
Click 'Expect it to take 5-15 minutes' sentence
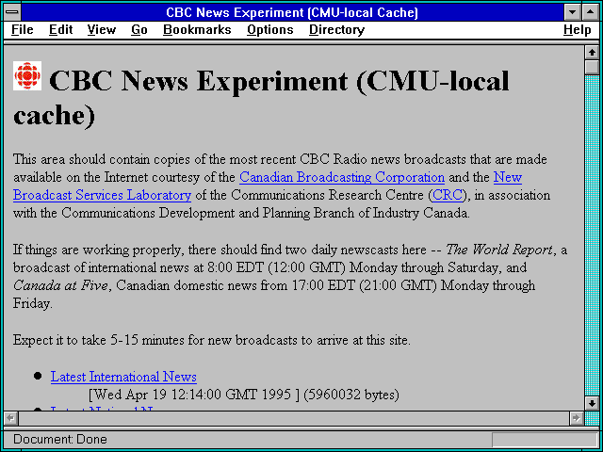211,341
